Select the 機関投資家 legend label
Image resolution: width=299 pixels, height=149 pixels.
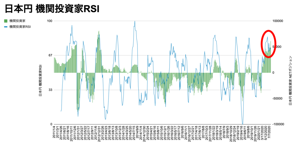click(x=18, y=21)
